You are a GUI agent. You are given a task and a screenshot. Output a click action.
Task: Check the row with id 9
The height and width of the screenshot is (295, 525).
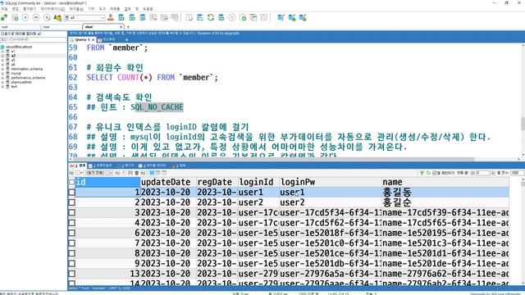coord(71,264)
